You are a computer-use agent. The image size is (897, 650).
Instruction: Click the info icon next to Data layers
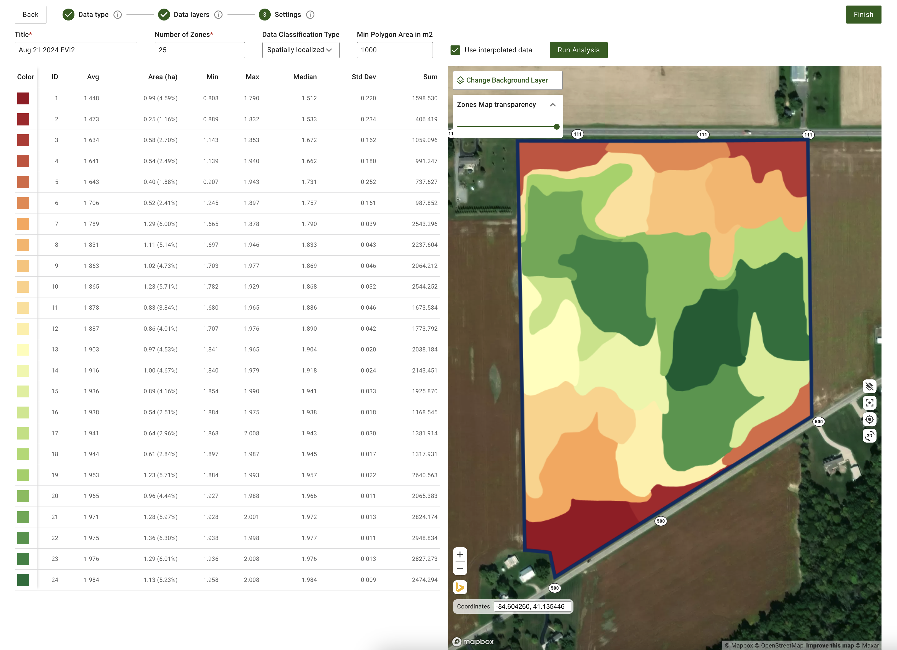click(218, 15)
